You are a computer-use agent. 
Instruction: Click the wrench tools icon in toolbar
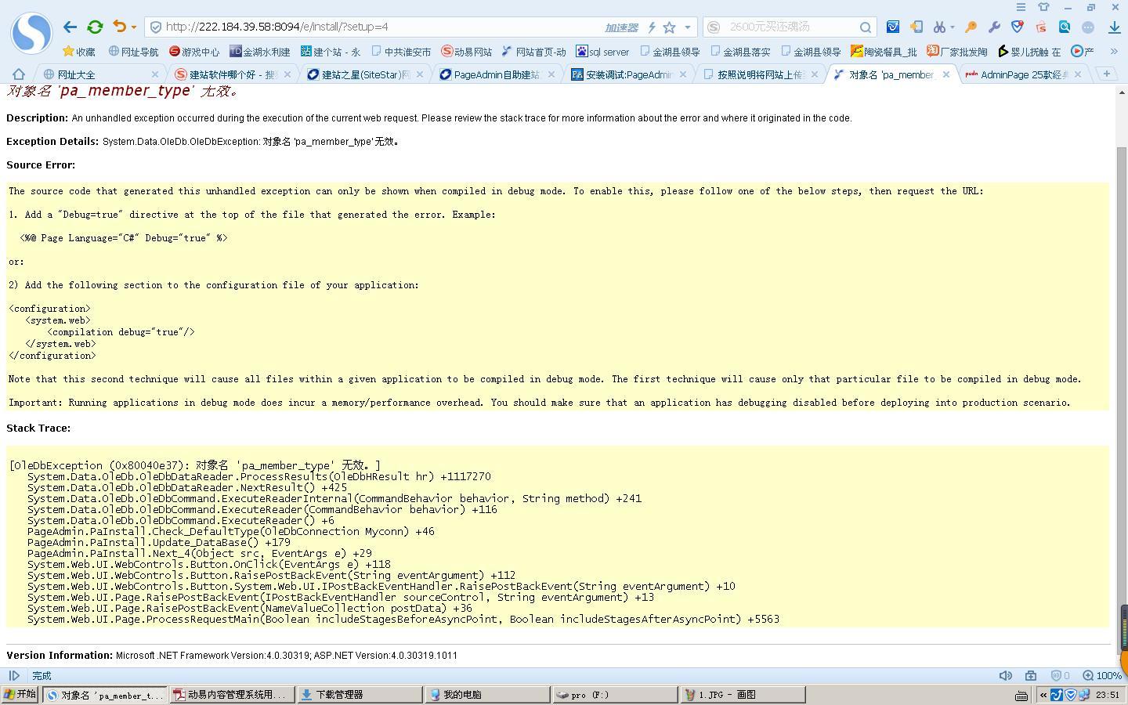click(x=994, y=27)
